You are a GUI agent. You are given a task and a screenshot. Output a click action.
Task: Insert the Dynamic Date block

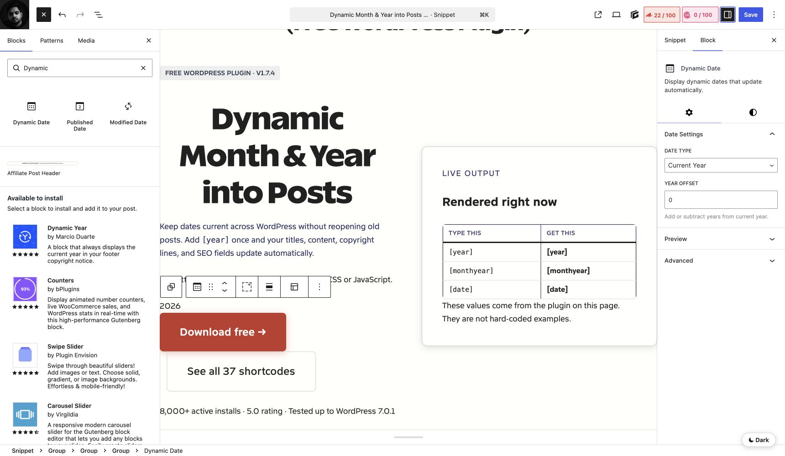[x=31, y=114]
